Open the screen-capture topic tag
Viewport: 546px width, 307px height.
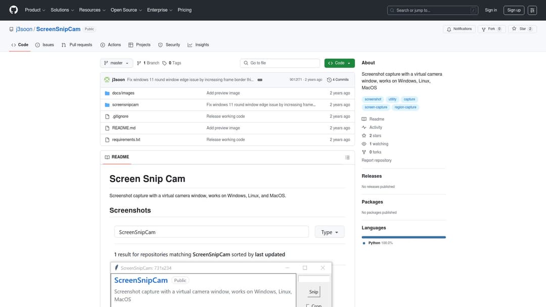[x=376, y=107]
